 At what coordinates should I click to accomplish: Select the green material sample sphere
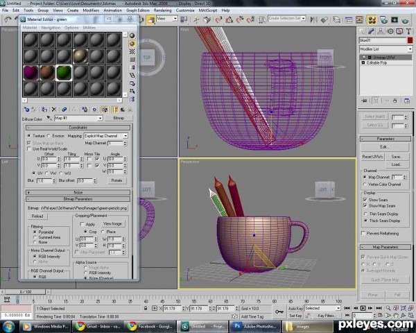(x=64, y=73)
